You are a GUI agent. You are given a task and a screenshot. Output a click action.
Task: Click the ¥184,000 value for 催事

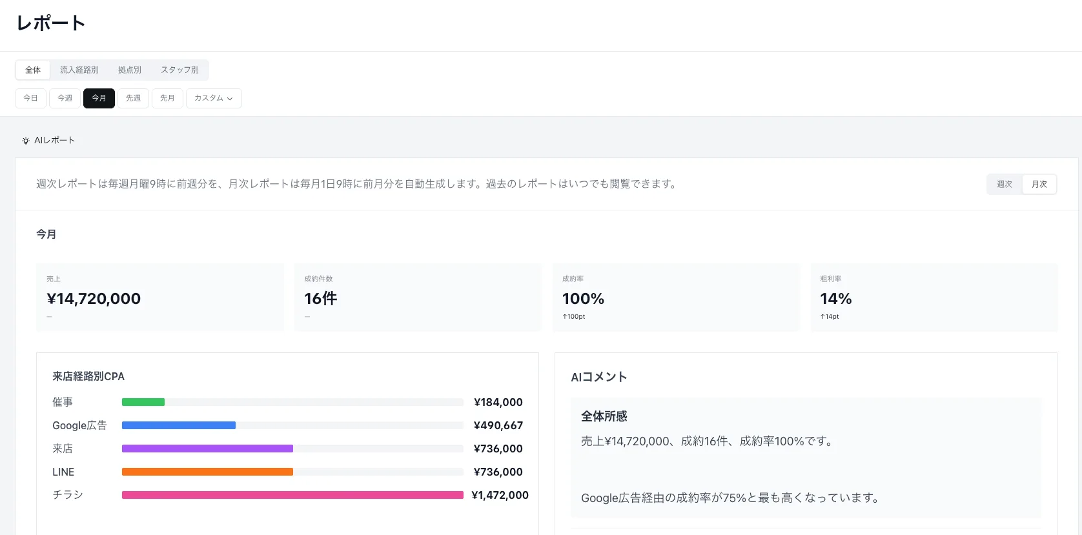pyautogui.click(x=498, y=402)
